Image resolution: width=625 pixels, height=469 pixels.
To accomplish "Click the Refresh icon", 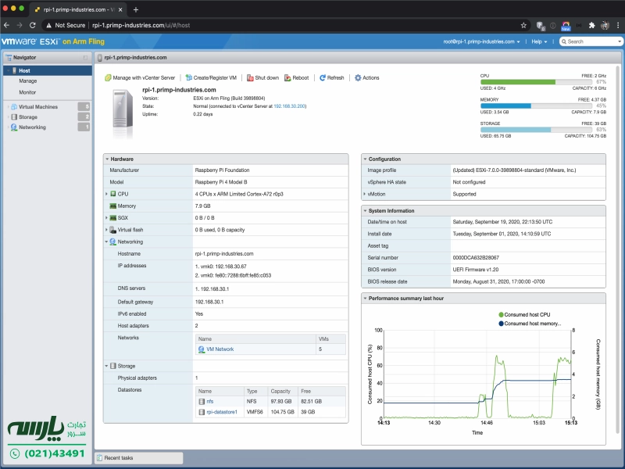I will (x=323, y=77).
